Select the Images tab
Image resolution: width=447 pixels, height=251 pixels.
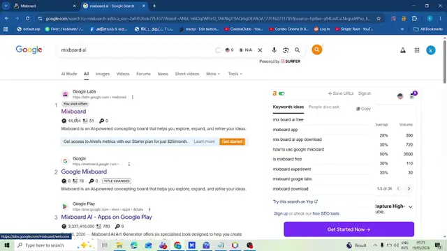103,74
